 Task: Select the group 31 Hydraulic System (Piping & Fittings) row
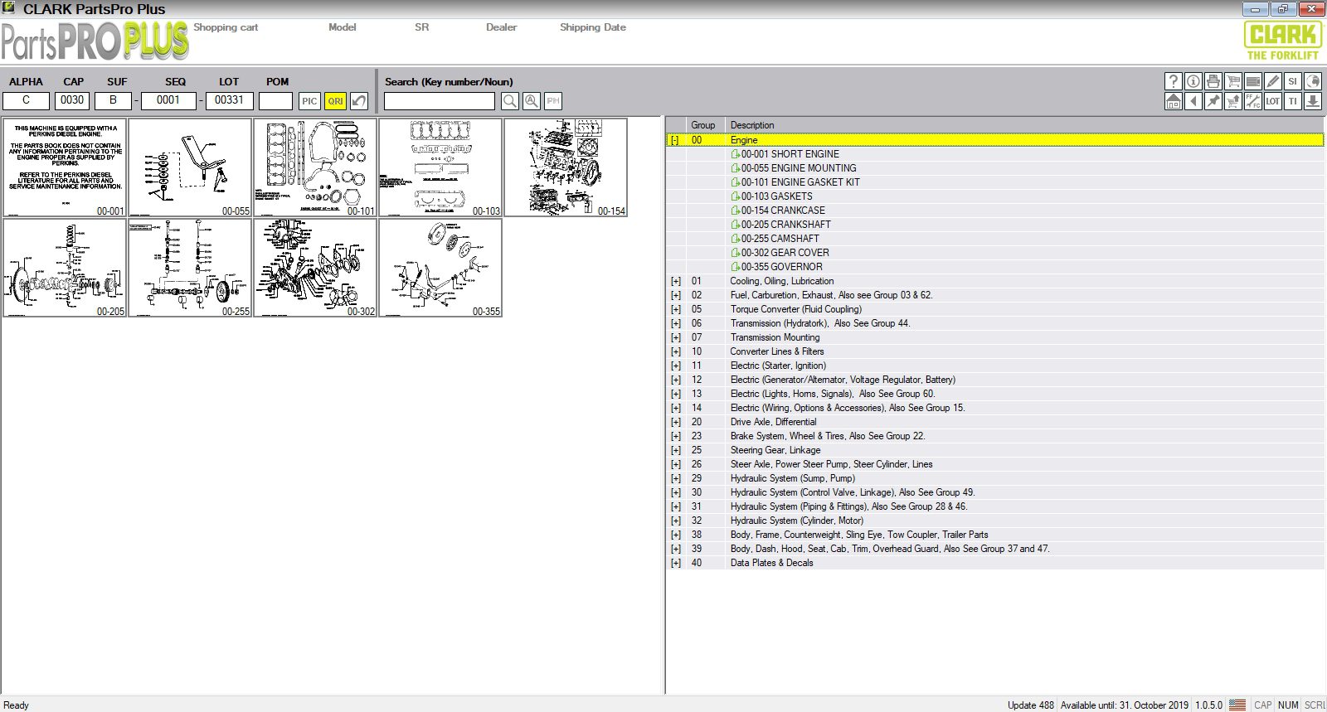coord(994,506)
